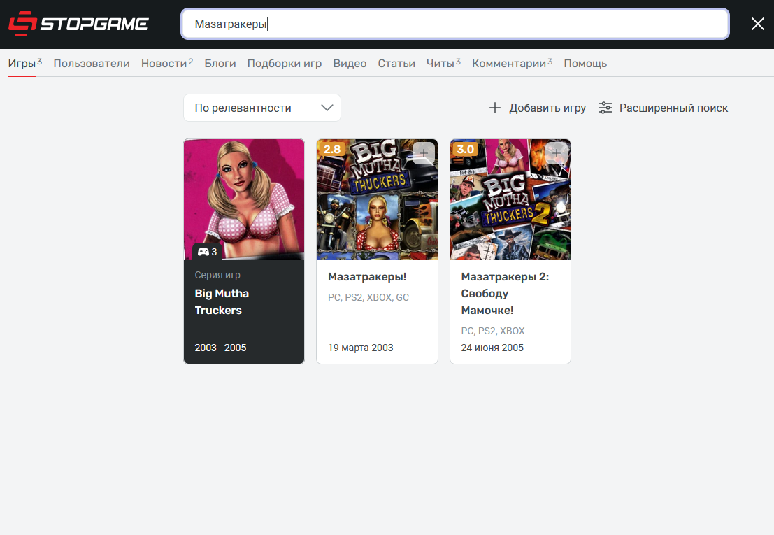Viewport: 774px width, 535px height.
Task: Open Расширенный поиск link text
Action: 673,108
